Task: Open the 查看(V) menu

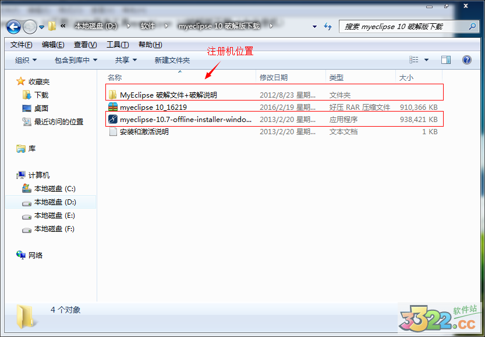Action: point(86,45)
